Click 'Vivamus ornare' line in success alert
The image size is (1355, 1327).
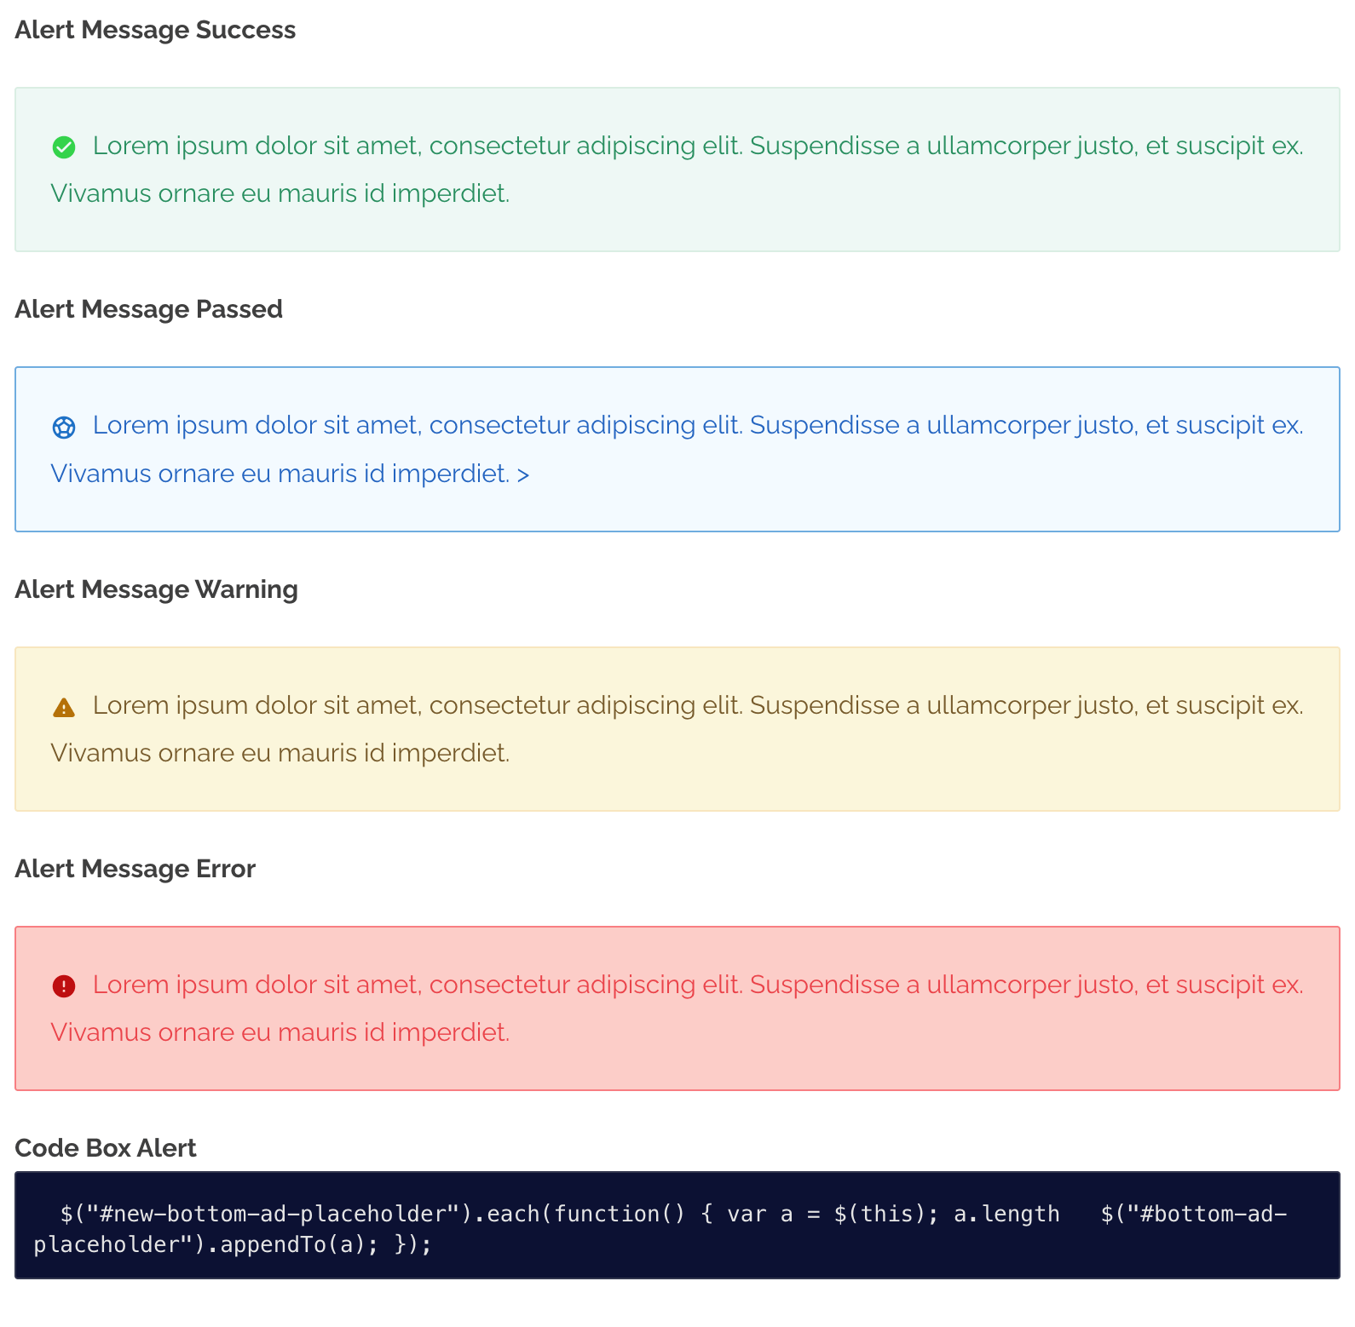point(280,193)
